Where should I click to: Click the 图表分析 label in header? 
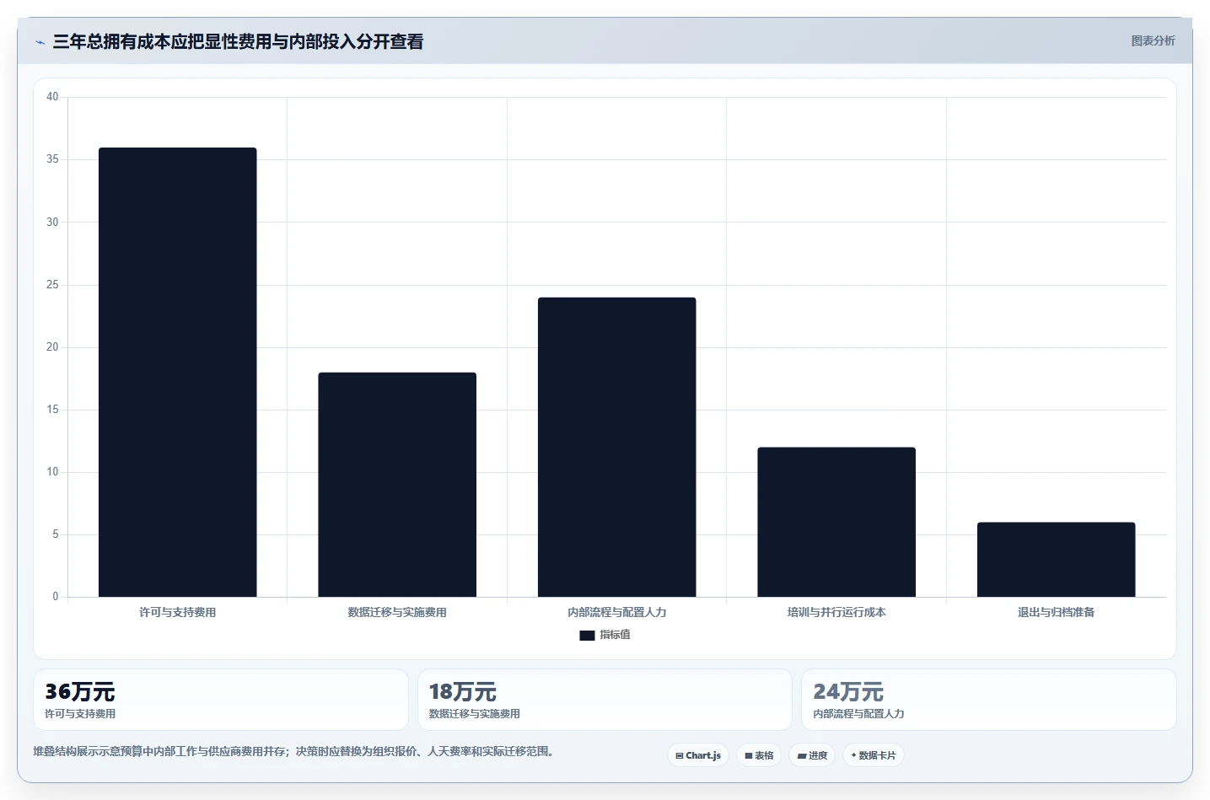pyautogui.click(x=1153, y=40)
